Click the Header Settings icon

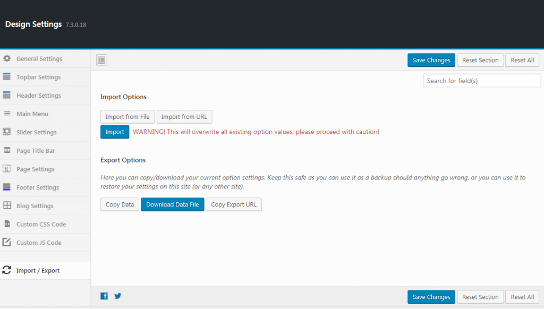[6, 95]
